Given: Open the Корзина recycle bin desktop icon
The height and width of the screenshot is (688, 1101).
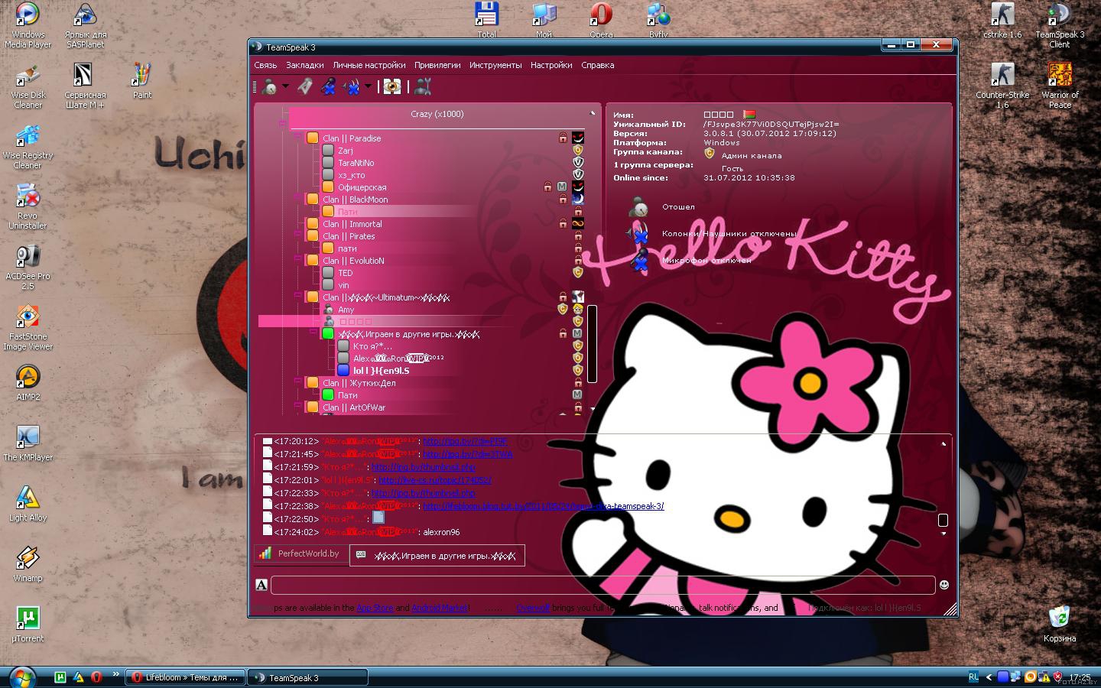Looking at the screenshot, I should tap(1060, 625).
